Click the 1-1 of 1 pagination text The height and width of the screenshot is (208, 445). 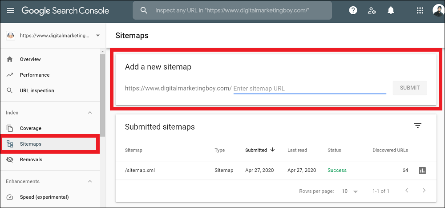381,191
